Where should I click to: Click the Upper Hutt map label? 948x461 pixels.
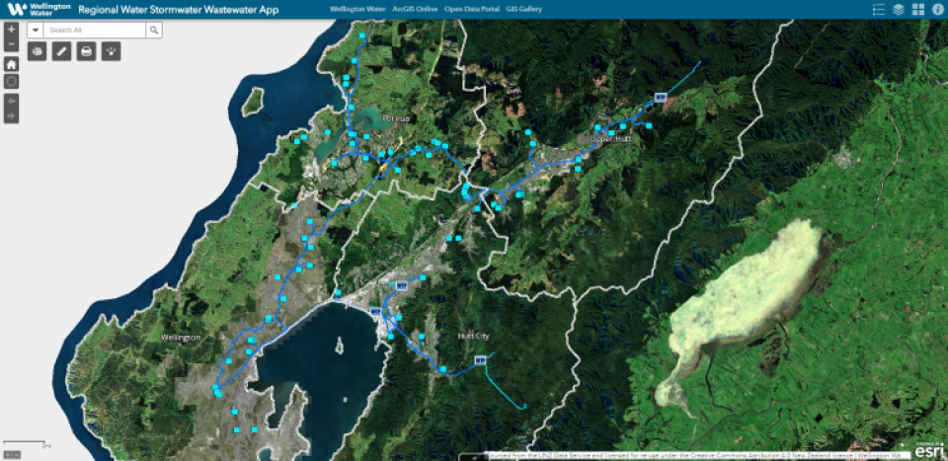coord(610,138)
